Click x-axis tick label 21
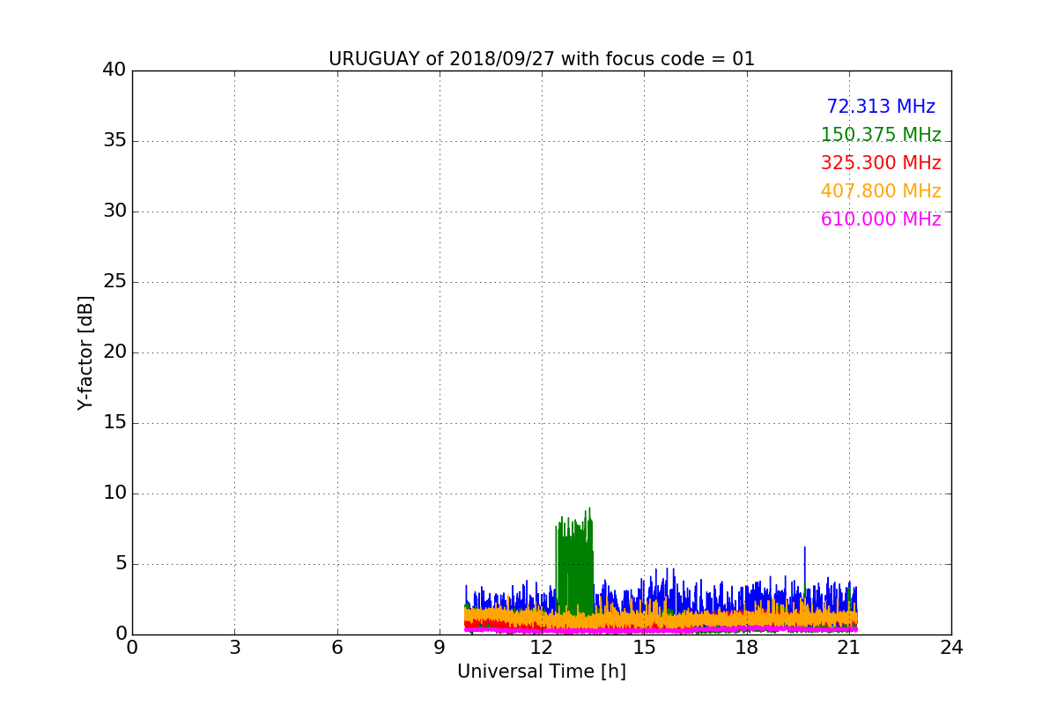This screenshot has height=705, width=1057. (x=849, y=648)
